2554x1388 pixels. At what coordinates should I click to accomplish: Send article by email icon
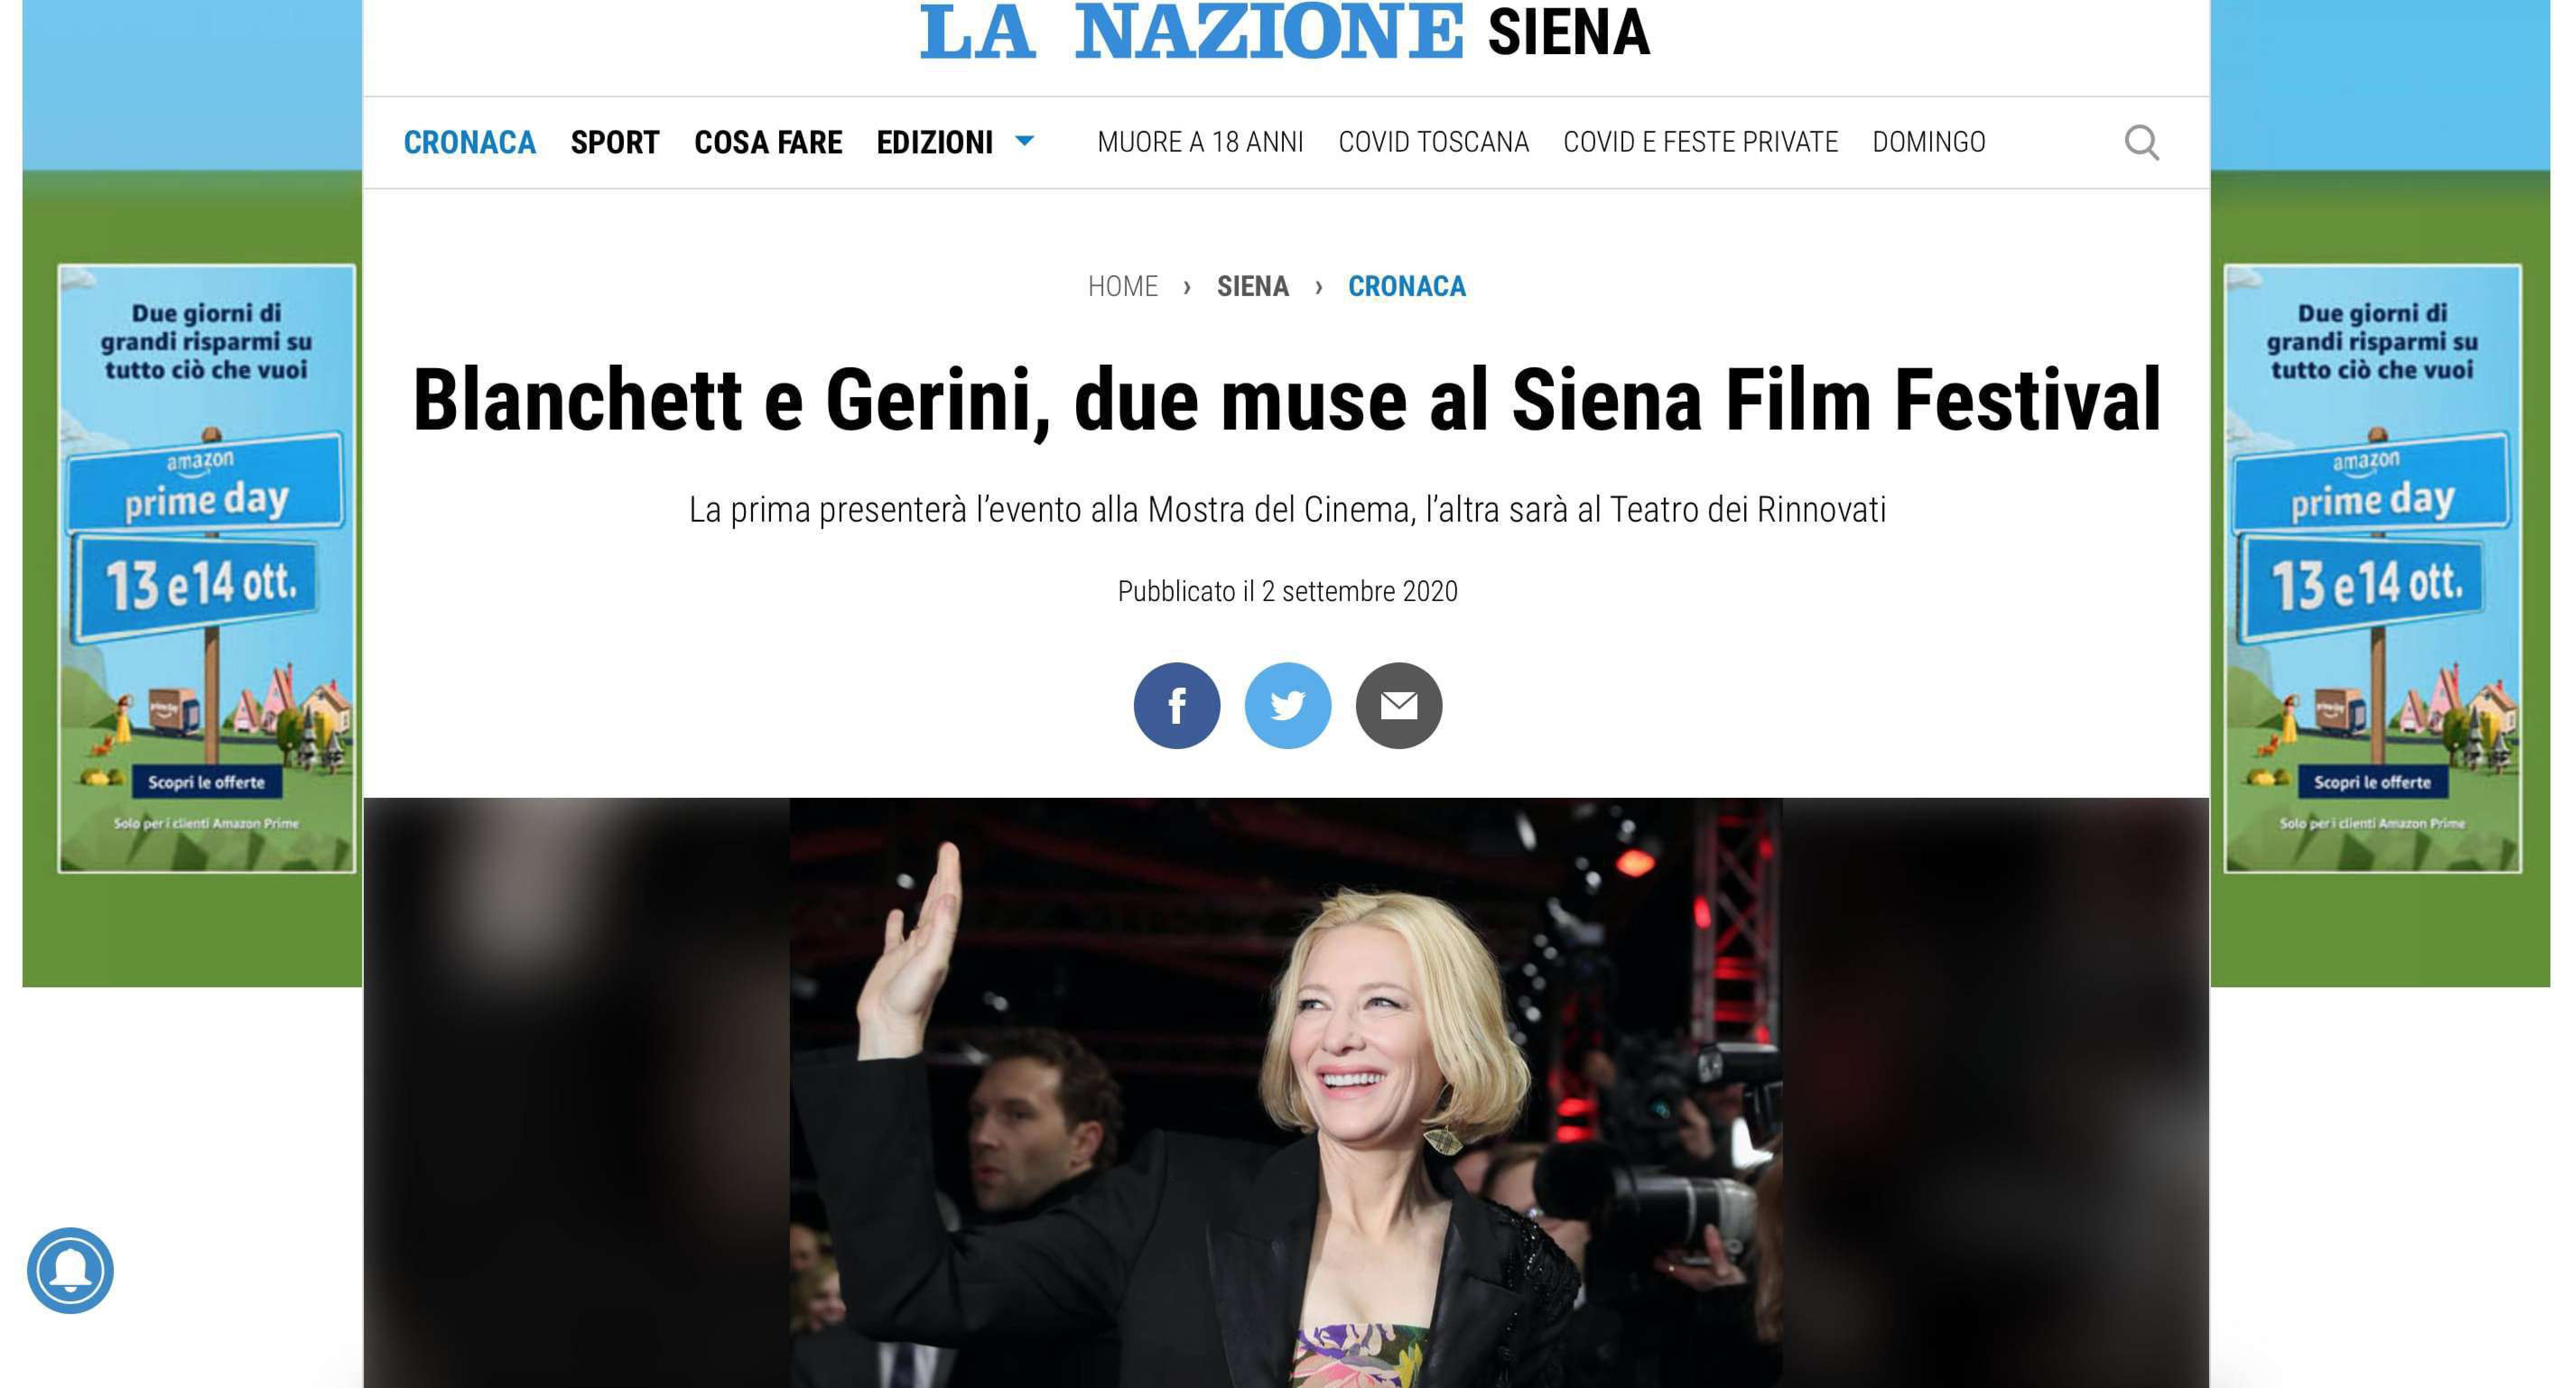coord(1399,706)
